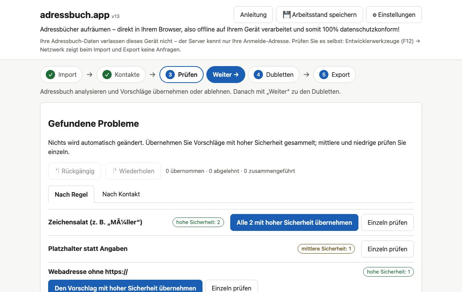
Task: Review Zeichensalat suggestions individually
Action: pos(387,222)
